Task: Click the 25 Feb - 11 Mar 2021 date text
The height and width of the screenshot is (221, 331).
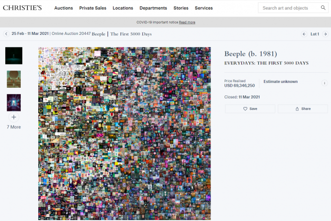Action: pyautogui.click(x=30, y=33)
